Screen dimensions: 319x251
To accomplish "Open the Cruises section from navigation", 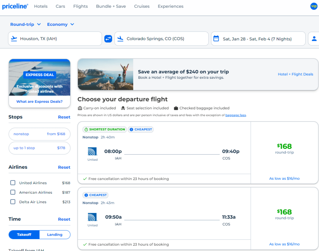I will tap(142, 6).
